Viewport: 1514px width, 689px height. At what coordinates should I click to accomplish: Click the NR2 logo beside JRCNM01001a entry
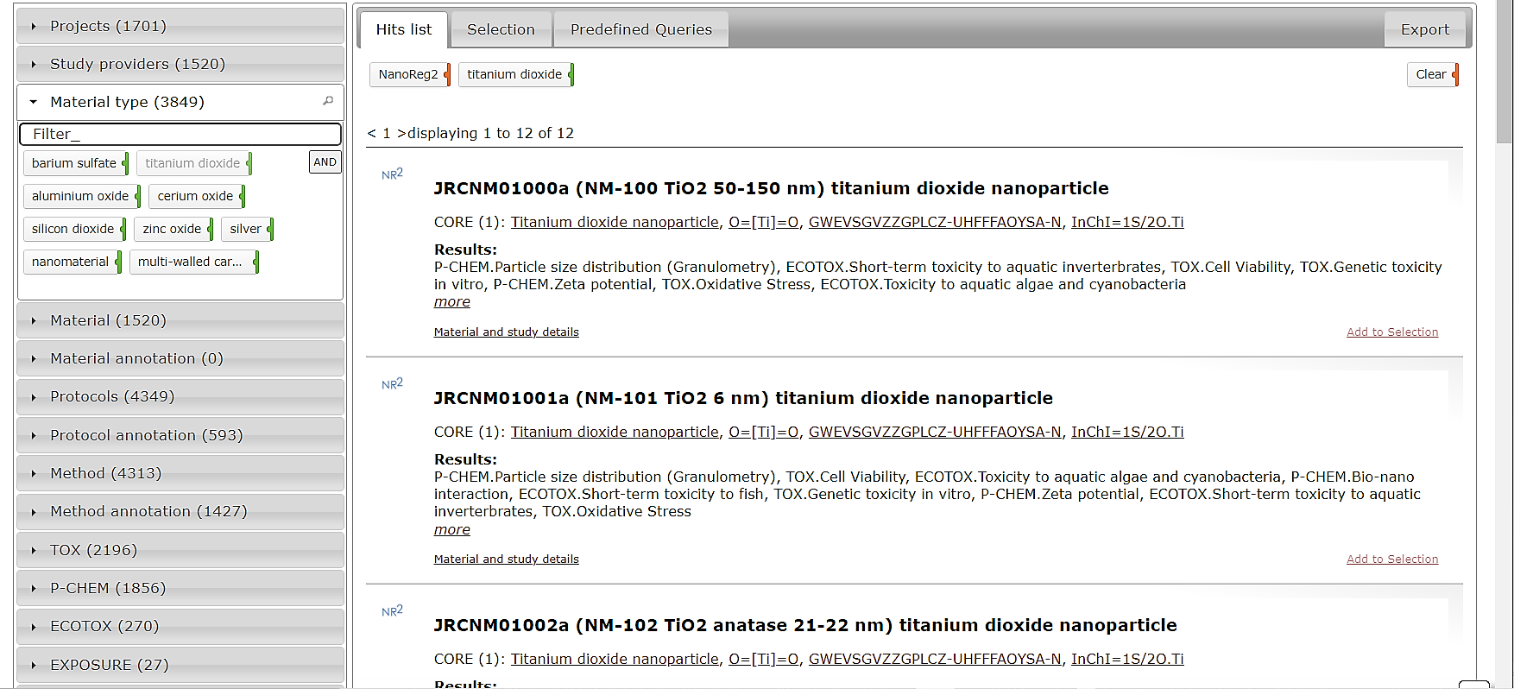click(x=392, y=384)
